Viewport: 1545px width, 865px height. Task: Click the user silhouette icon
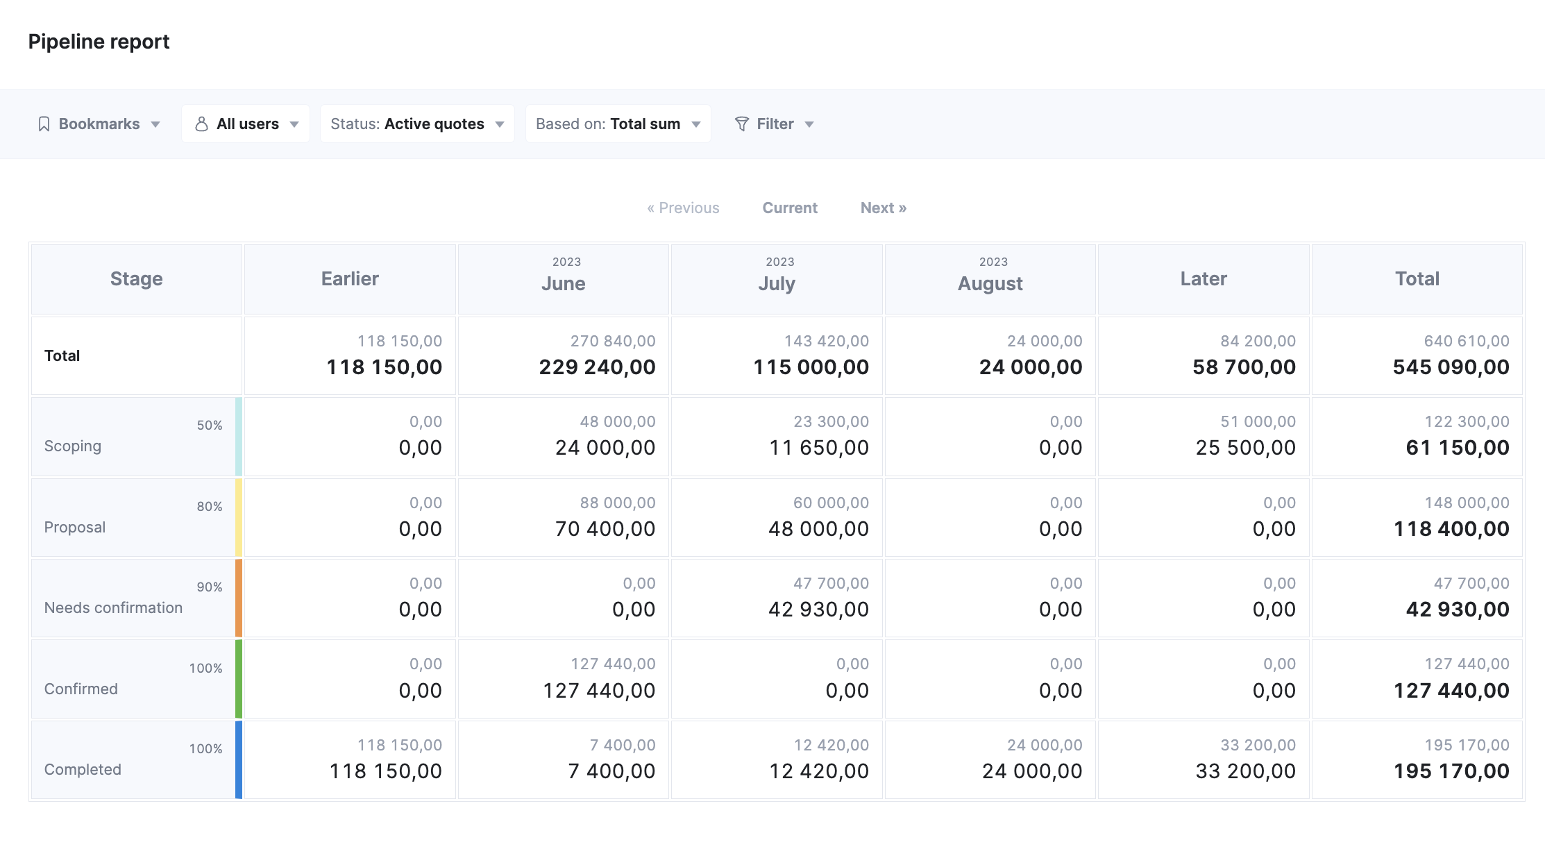point(201,124)
